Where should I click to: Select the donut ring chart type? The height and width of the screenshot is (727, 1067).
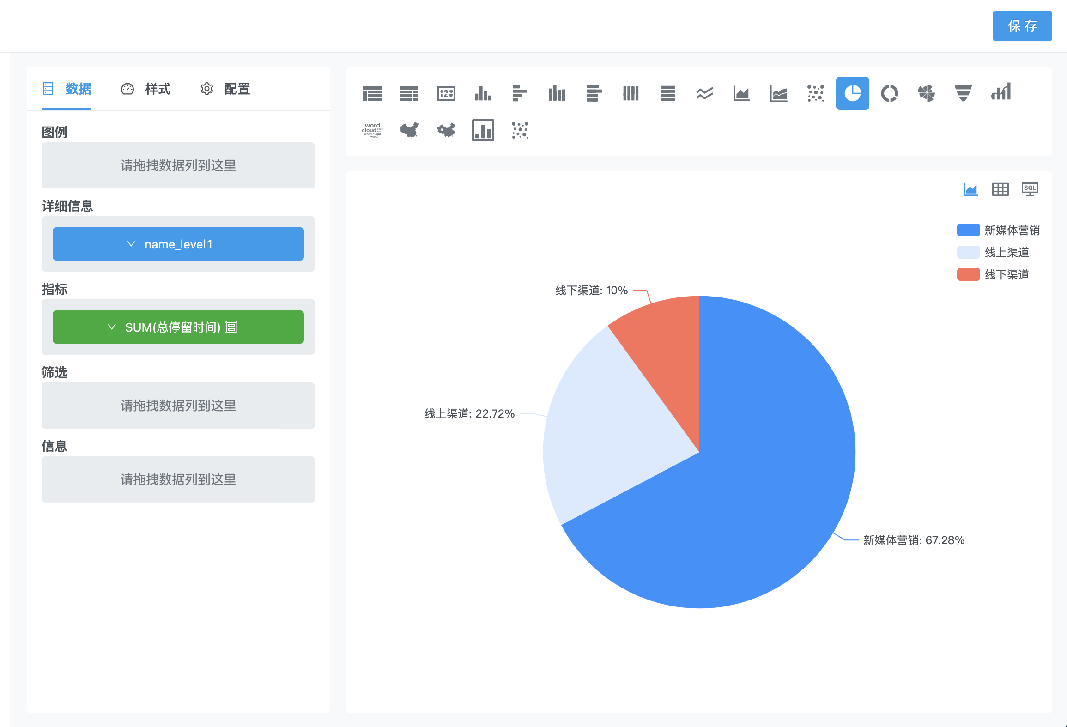tap(889, 93)
